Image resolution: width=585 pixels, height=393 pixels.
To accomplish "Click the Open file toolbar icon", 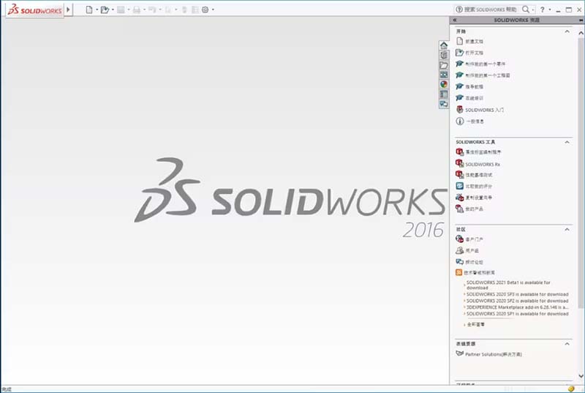I will (x=105, y=10).
